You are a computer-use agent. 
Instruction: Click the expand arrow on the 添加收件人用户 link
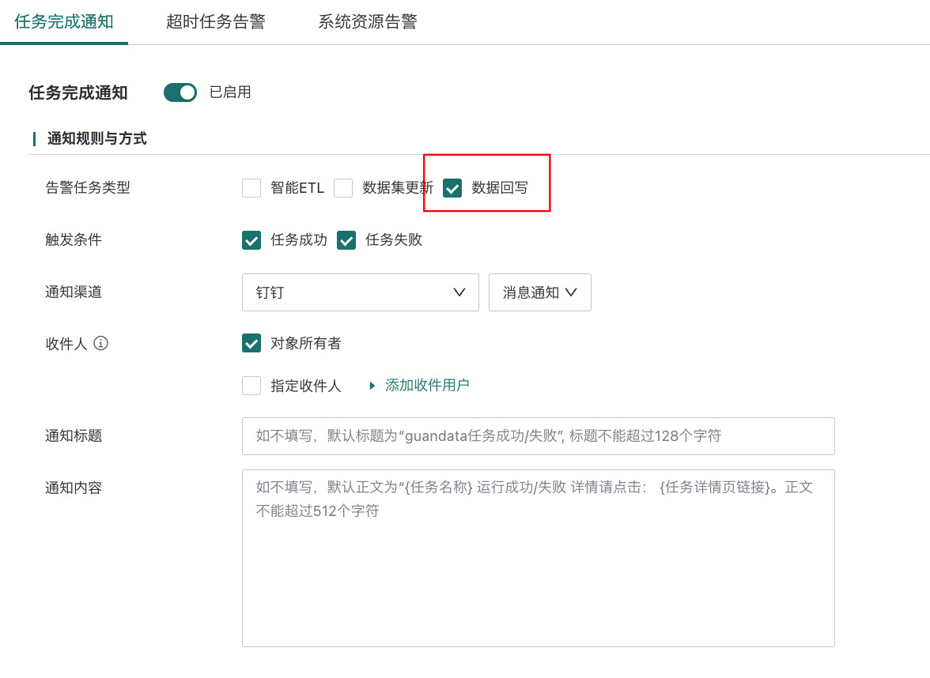coord(372,385)
